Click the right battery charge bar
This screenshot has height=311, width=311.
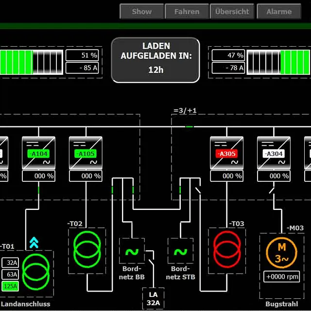pos(278,62)
